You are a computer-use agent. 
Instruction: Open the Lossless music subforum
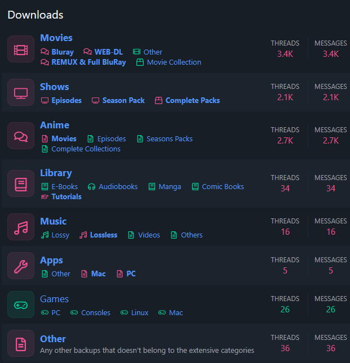[x=103, y=235]
